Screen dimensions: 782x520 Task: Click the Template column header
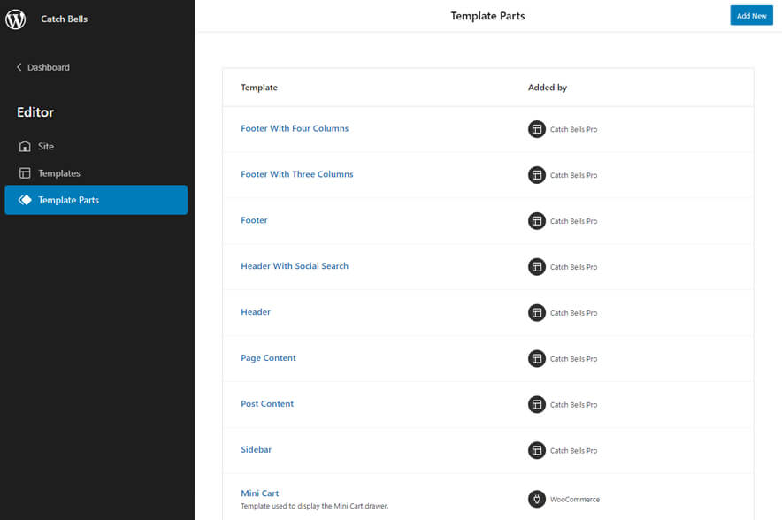[x=258, y=88]
